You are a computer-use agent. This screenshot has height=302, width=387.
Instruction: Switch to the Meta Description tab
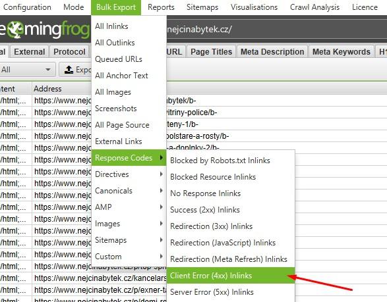coord(272,52)
